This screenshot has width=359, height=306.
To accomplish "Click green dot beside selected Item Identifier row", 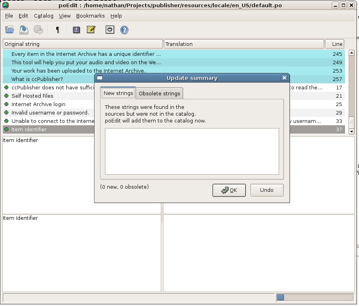I will [x=6, y=129].
